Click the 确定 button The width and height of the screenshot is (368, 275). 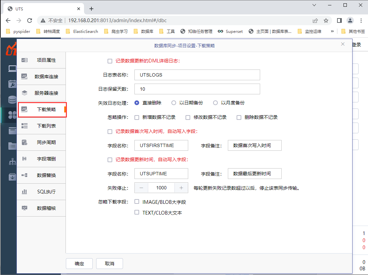pos(79,264)
